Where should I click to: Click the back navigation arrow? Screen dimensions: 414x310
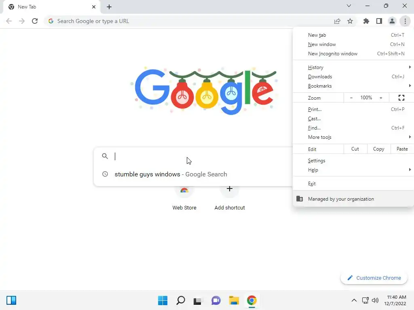tap(9, 21)
